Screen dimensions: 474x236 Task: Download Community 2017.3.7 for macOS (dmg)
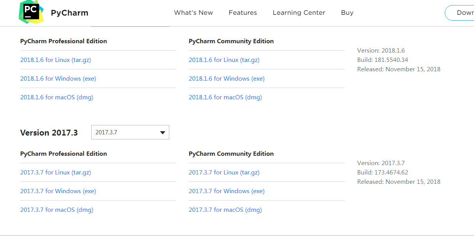[225, 210]
